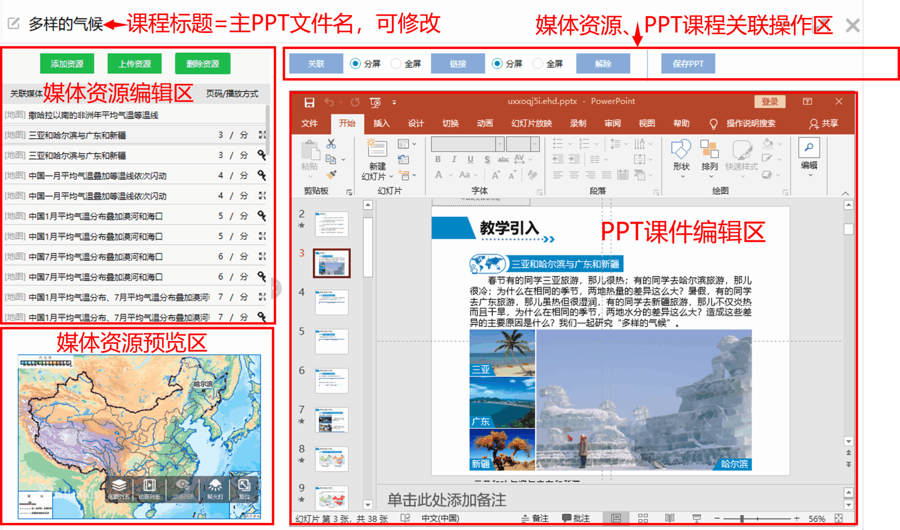Click the 保存PPT button
900x530 pixels.
point(688,64)
